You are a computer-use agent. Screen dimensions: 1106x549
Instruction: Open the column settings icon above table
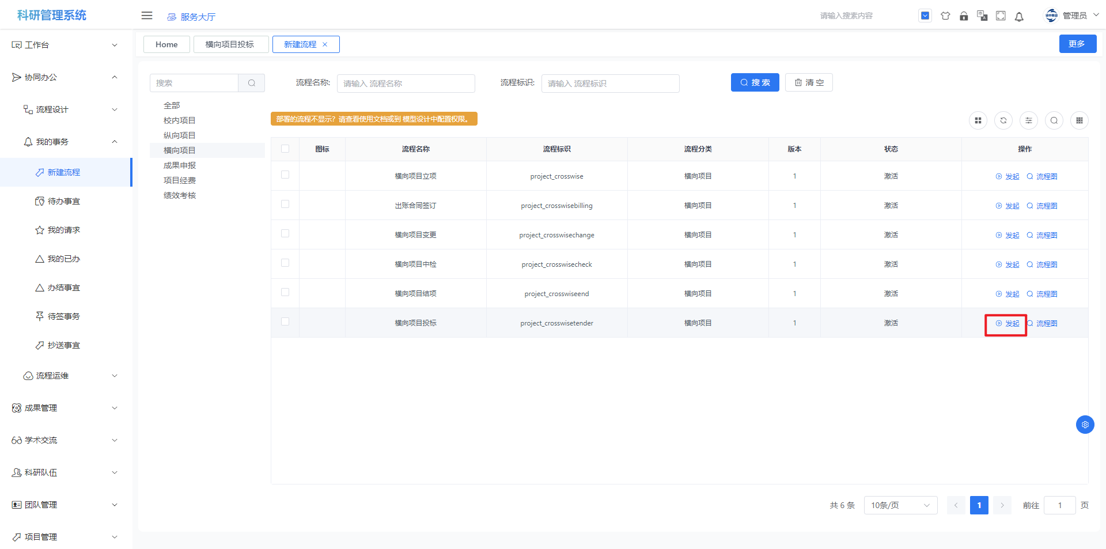[1029, 120]
